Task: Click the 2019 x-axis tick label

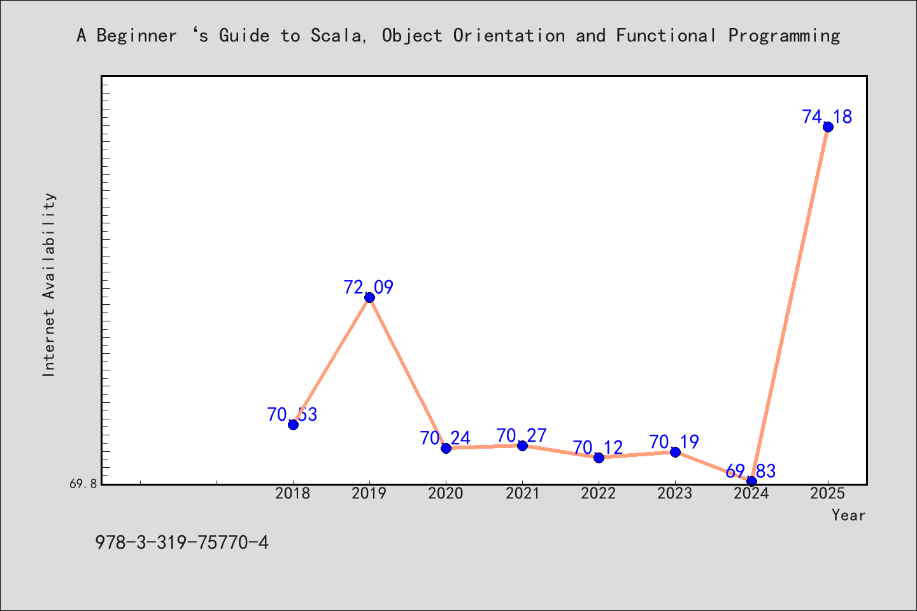Action: 369,494
